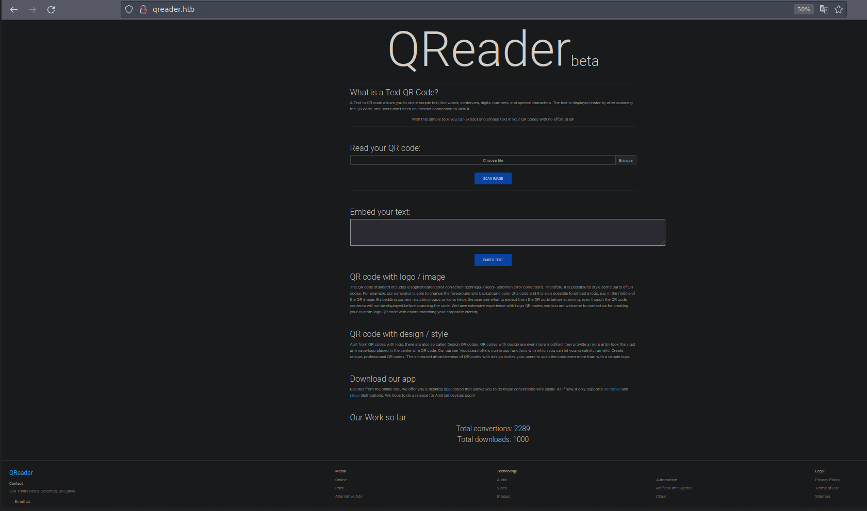Click 'Total downloads: 1000' text

click(493, 439)
